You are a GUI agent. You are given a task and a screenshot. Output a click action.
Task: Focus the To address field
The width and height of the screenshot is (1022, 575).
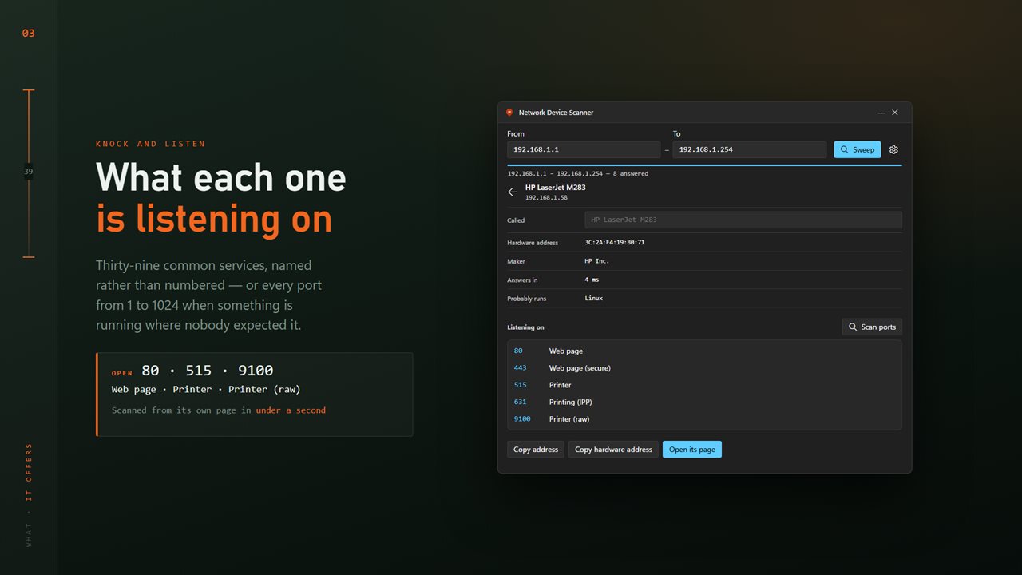pyautogui.click(x=750, y=149)
